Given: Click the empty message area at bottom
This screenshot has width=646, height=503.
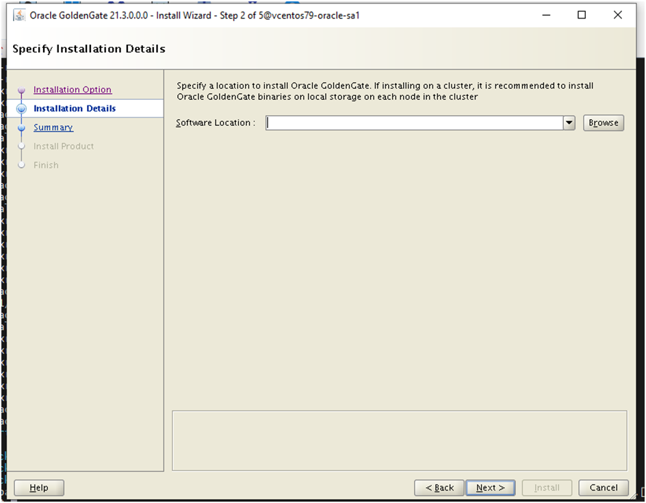Looking at the screenshot, I should tap(400, 441).
